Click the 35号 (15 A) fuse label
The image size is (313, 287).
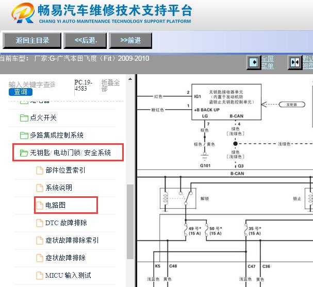coord(255,231)
